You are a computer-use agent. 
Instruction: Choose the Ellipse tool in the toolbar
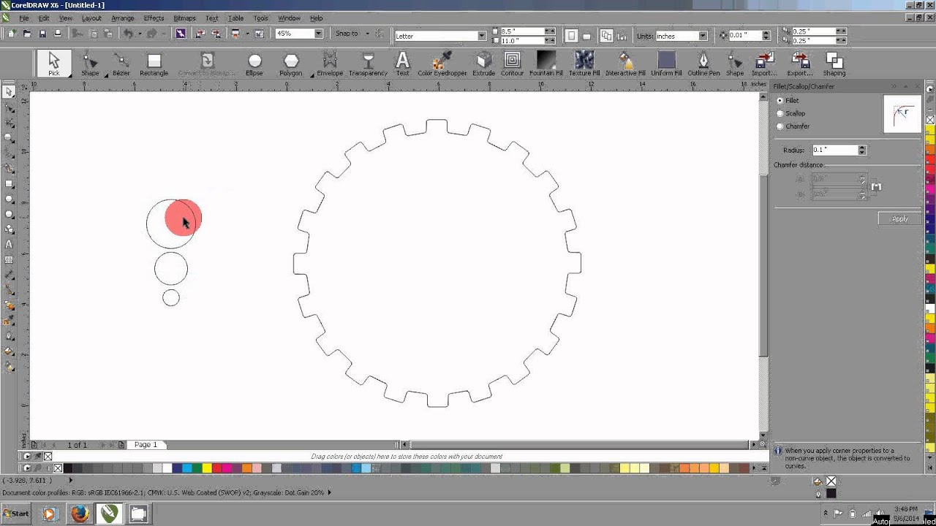click(x=254, y=64)
